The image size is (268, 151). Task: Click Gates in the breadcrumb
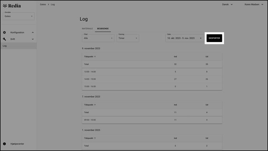tap(43, 4)
